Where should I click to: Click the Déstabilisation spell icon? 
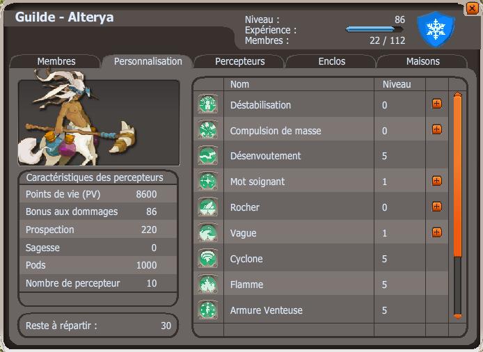tap(208, 104)
